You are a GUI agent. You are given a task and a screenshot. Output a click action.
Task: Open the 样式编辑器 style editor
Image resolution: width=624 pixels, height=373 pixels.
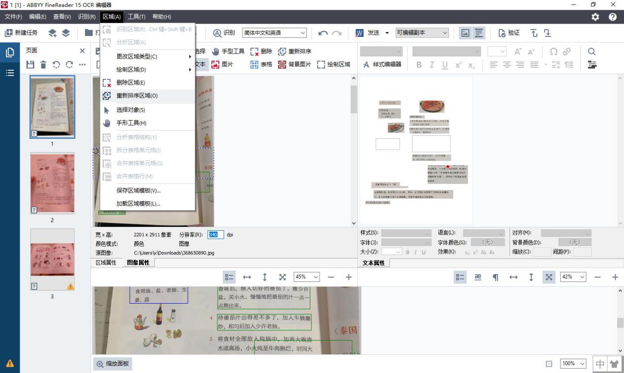point(383,64)
